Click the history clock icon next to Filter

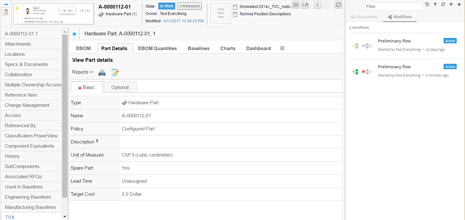[x=427, y=4]
